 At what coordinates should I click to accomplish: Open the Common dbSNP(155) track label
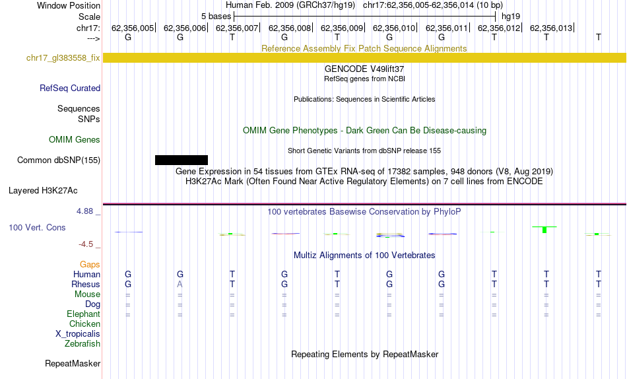tap(58, 160)
